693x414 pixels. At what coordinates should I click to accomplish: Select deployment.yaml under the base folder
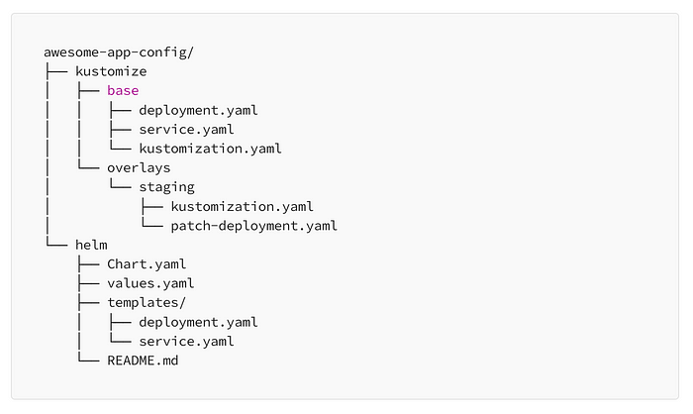[198, 110]
